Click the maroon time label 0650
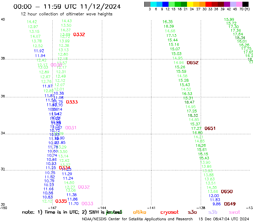Image resolution: width=253 pixels, height=222 pixels. coord(227,192)
